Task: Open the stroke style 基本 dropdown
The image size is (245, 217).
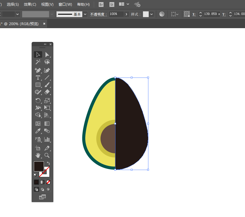Action: 85,14
